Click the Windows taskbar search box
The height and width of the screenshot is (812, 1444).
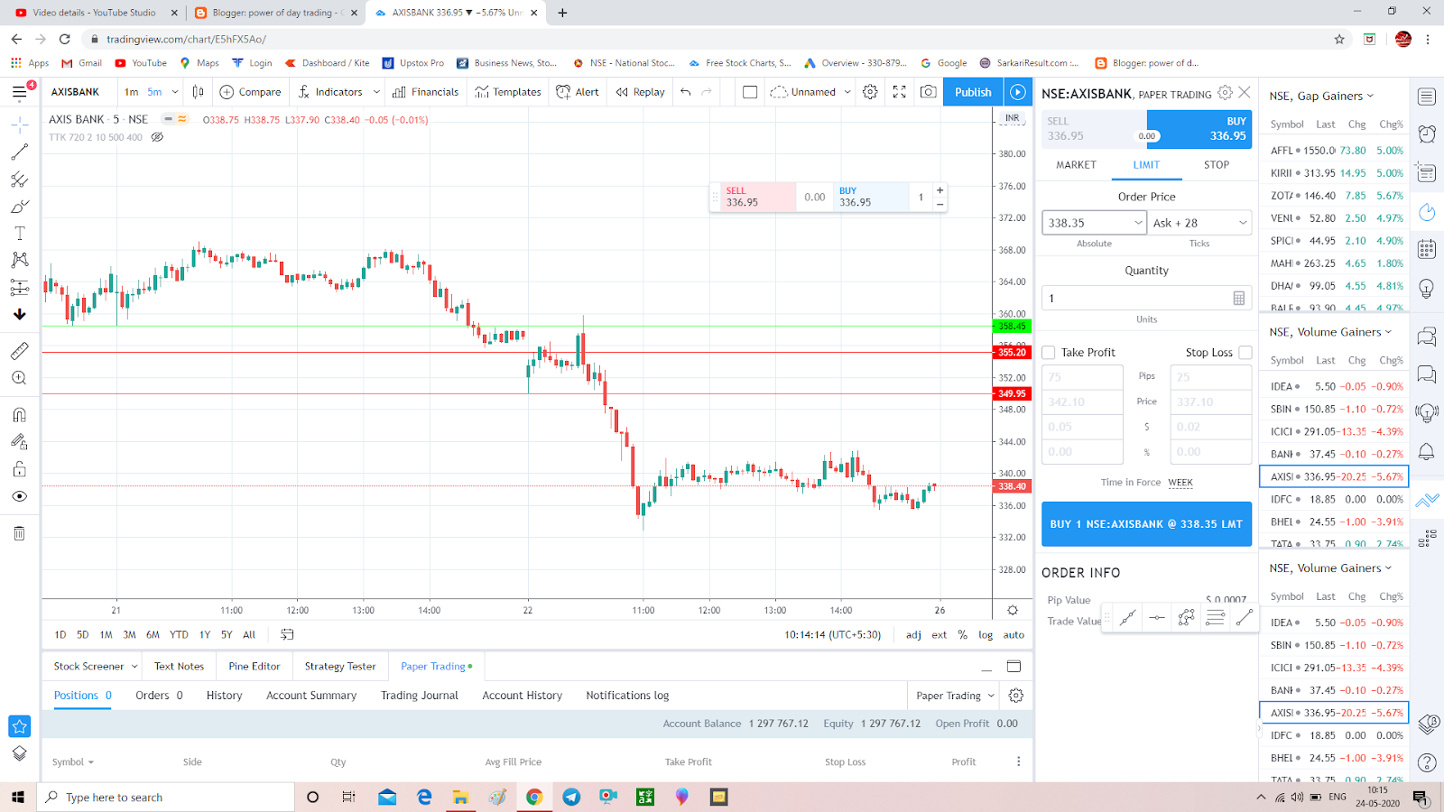pyautogui.click(x=166, y=797)
